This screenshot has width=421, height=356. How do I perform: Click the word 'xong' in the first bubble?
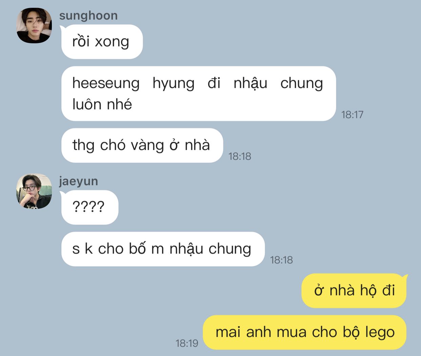(112, 42)
